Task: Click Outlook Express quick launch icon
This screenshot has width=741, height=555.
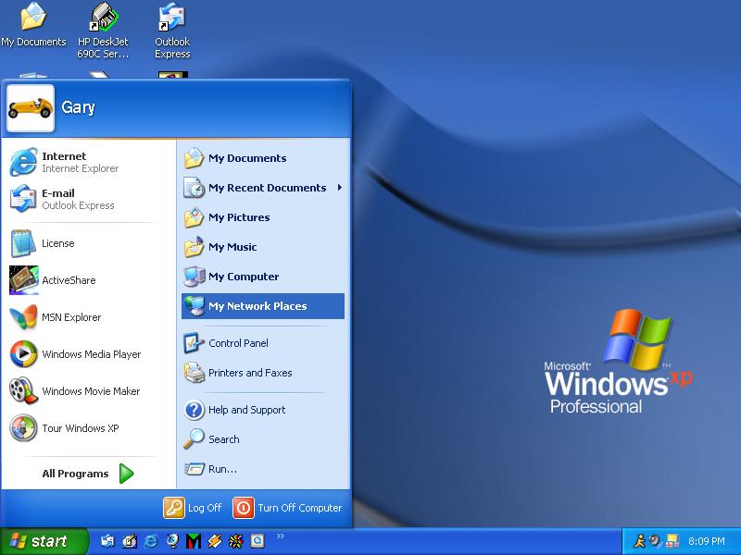Action: pos(107,541)
